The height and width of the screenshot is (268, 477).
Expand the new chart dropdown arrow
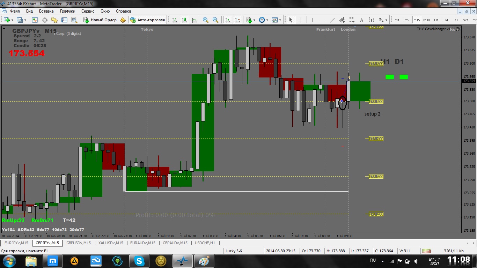[x=12, y=20]
